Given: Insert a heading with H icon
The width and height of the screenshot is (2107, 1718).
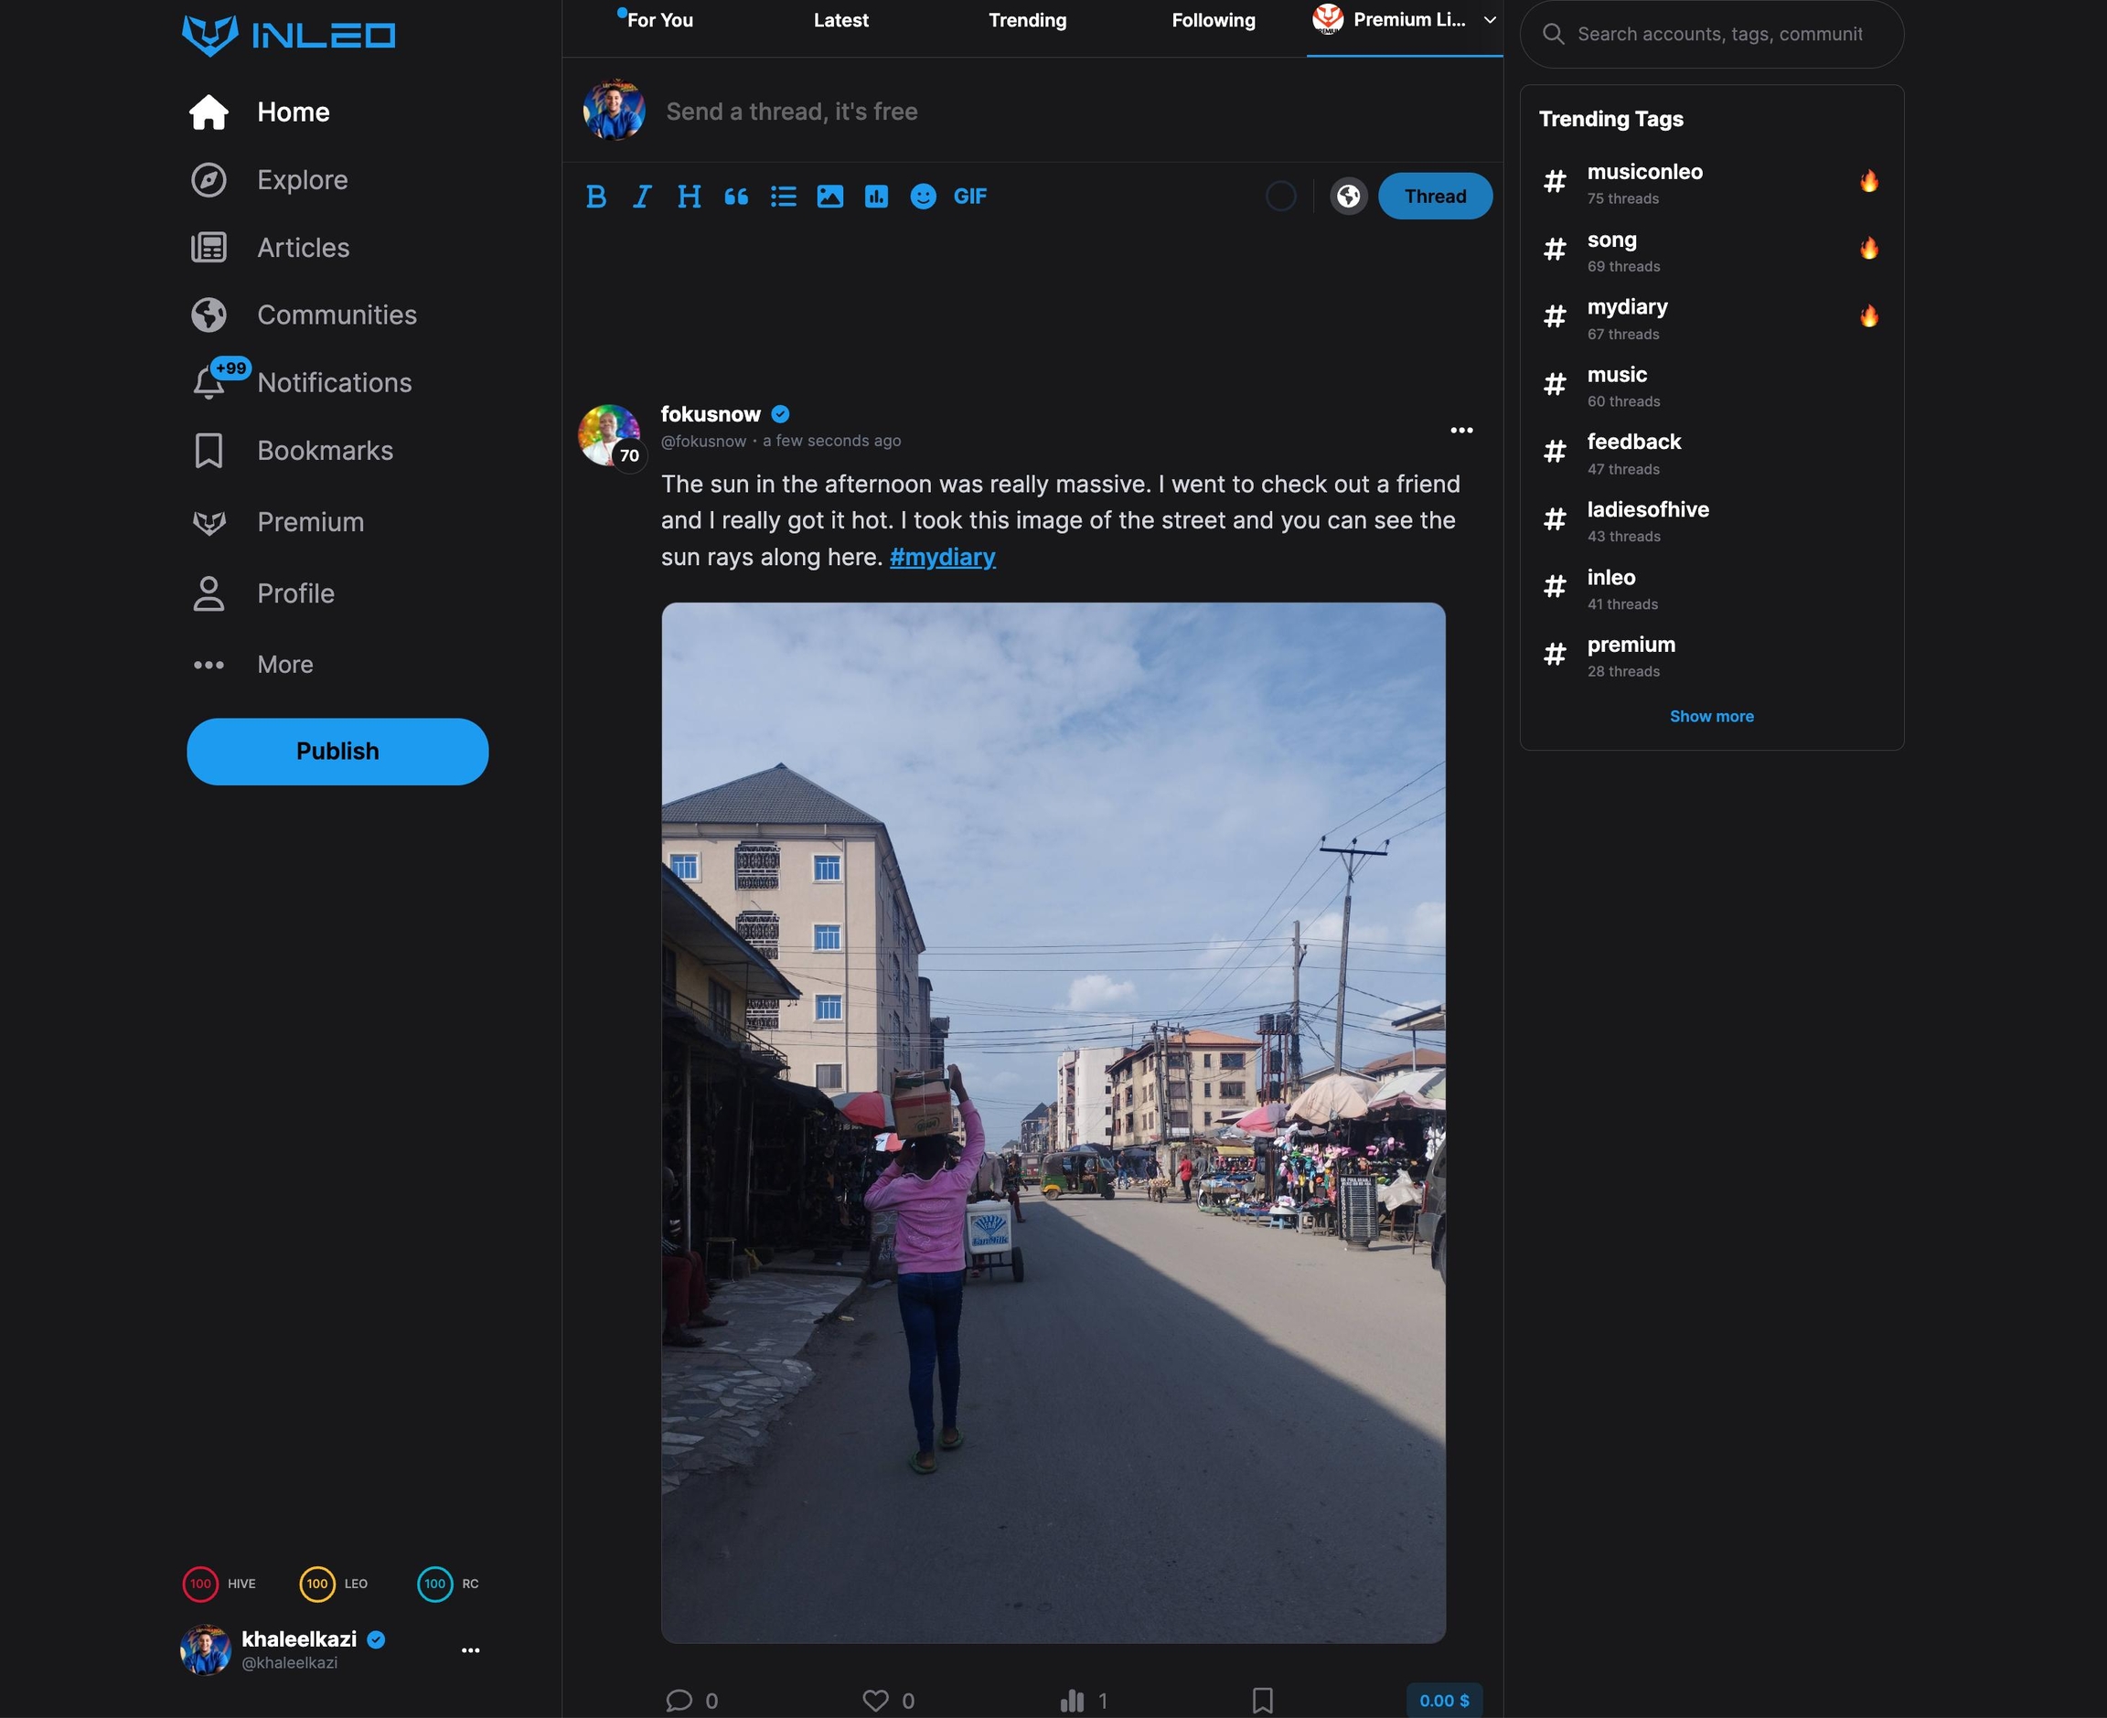Looking at the screenshot, I should coord(689,196).
